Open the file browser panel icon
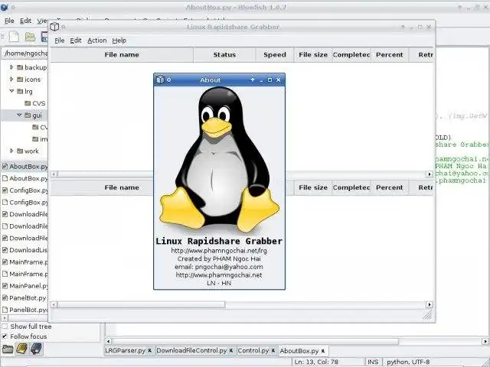Image resolution: width=490 pixels, height=367 pixels. [8, 349]
